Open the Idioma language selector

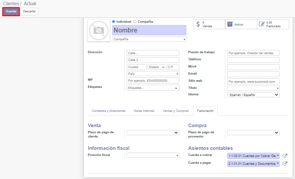253,95
